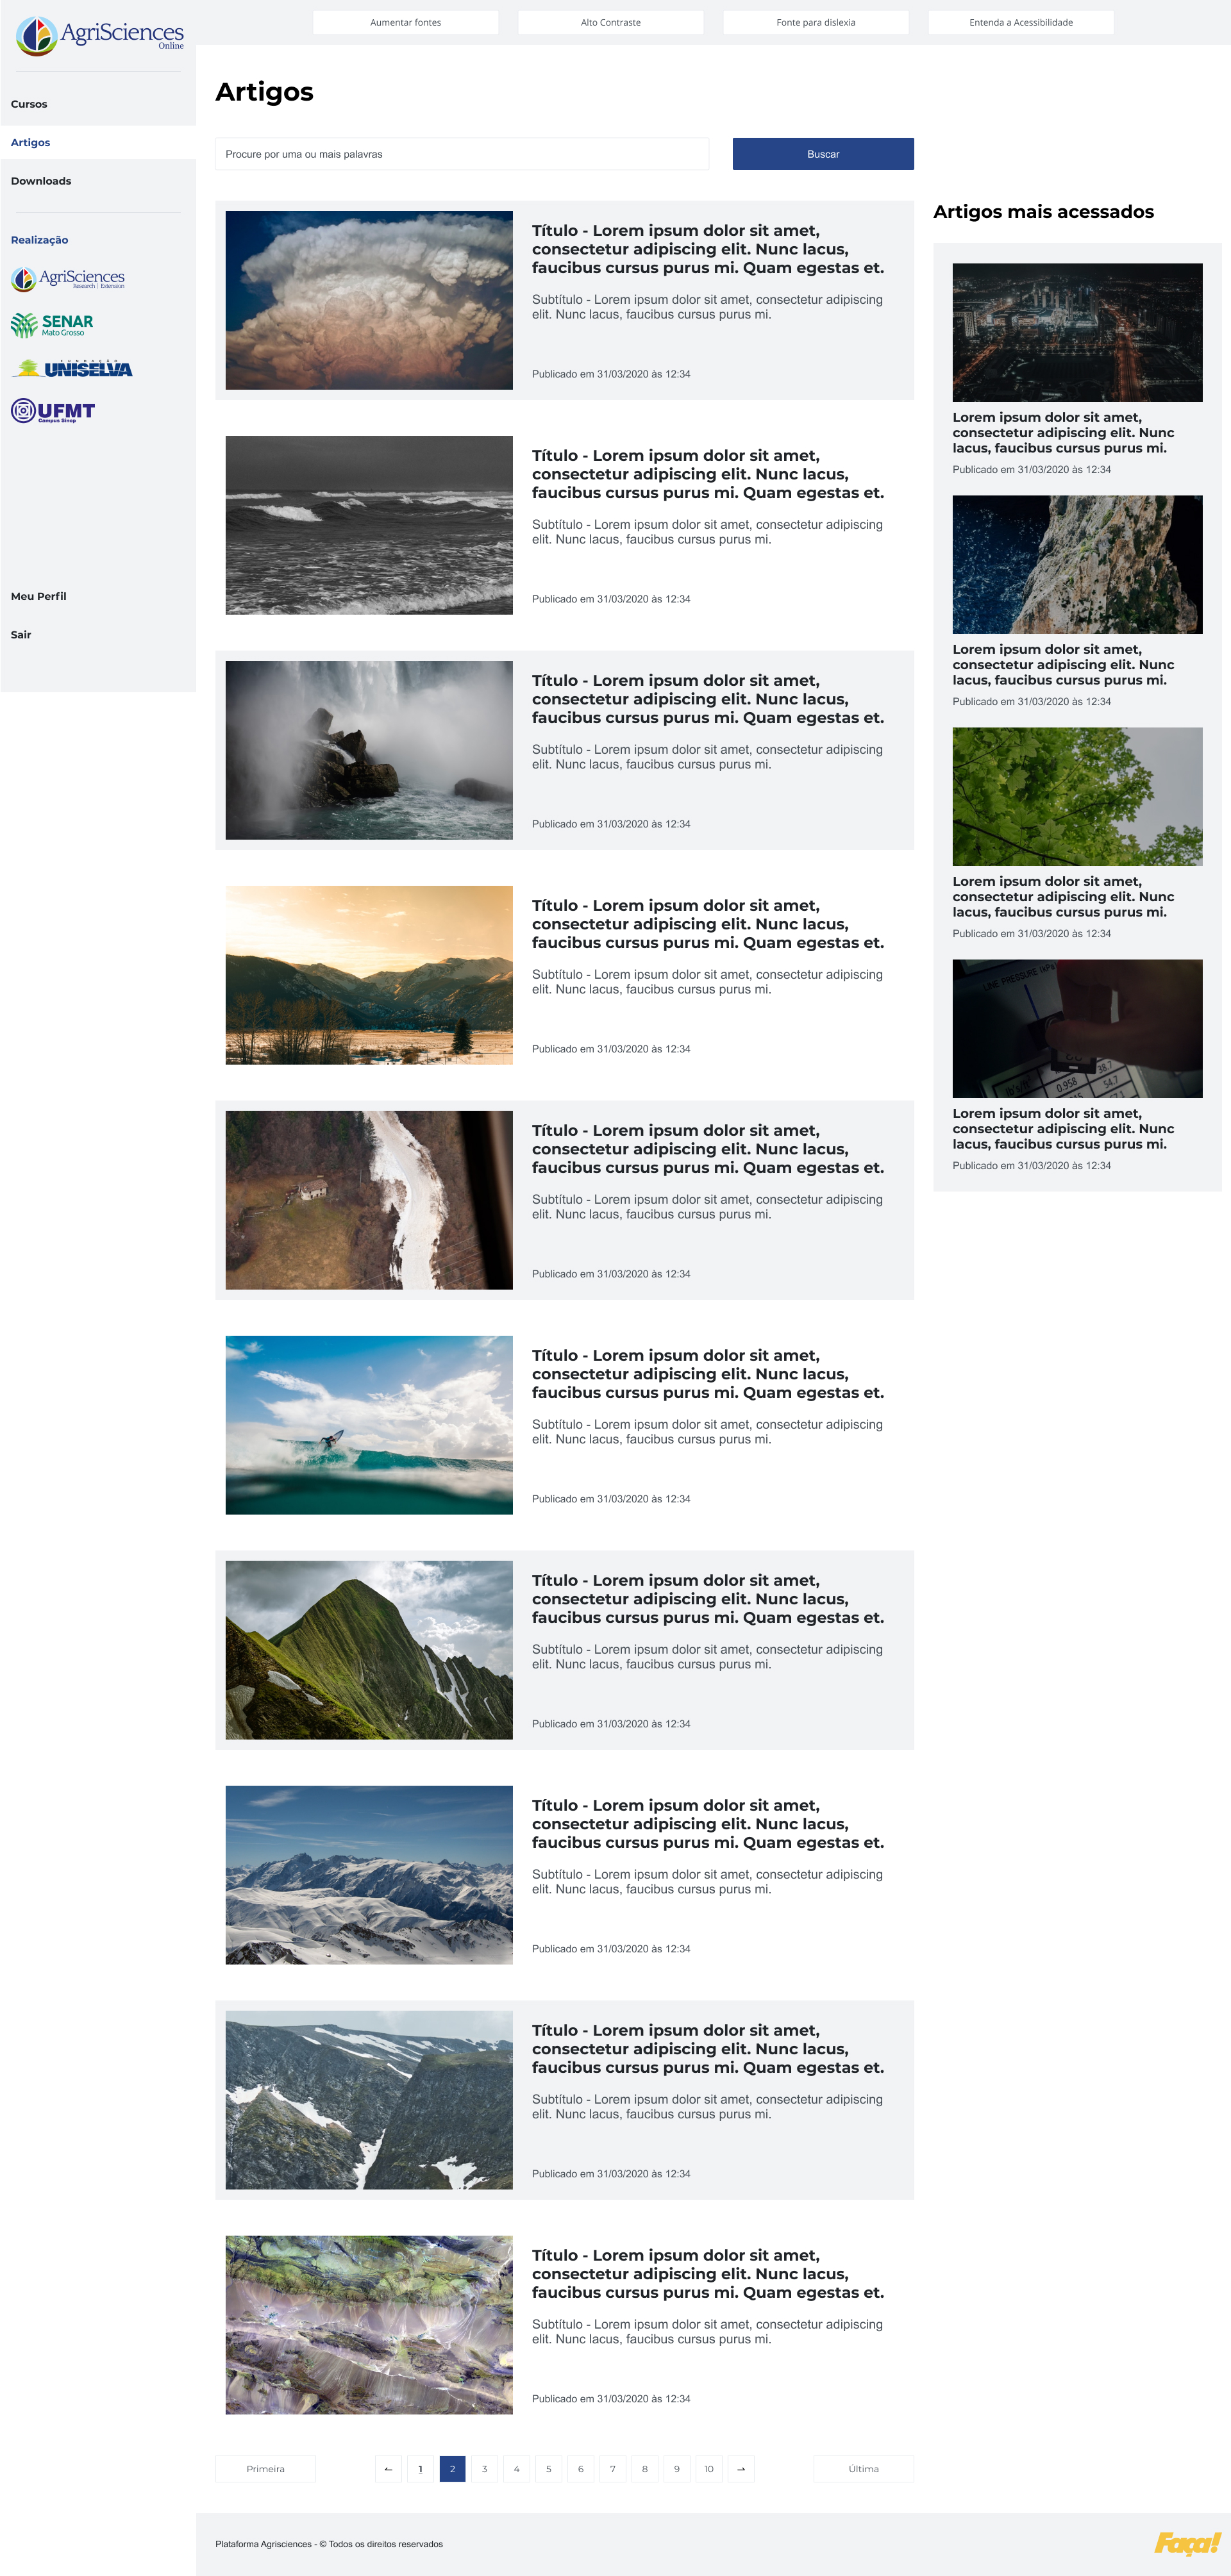Open the storm cloud article thumbnail
The image size is (1231, 2576).
click(x=369, y=300)
